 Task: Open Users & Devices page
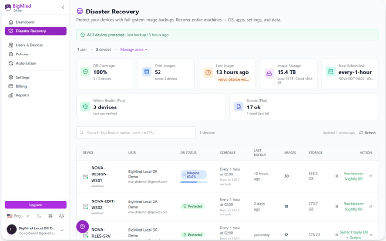pos(36,45)
